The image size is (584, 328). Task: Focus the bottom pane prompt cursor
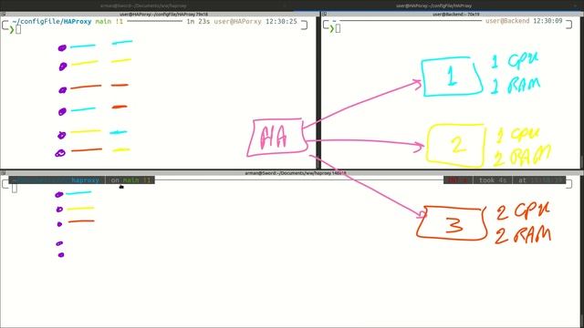[15, 189]
